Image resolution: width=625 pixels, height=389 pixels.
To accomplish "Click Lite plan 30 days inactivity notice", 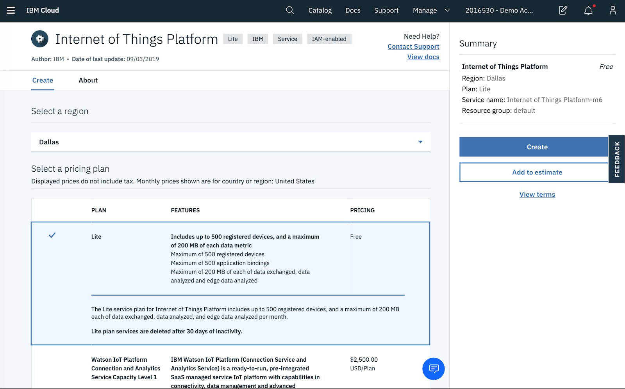I will point(167,331).
